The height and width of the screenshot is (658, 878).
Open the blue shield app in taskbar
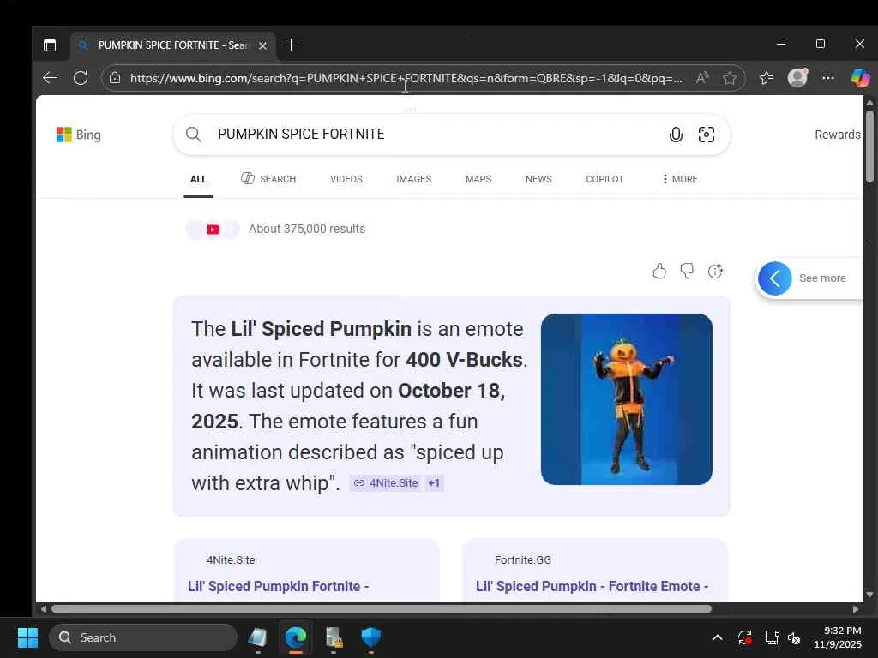click(370, 637)
